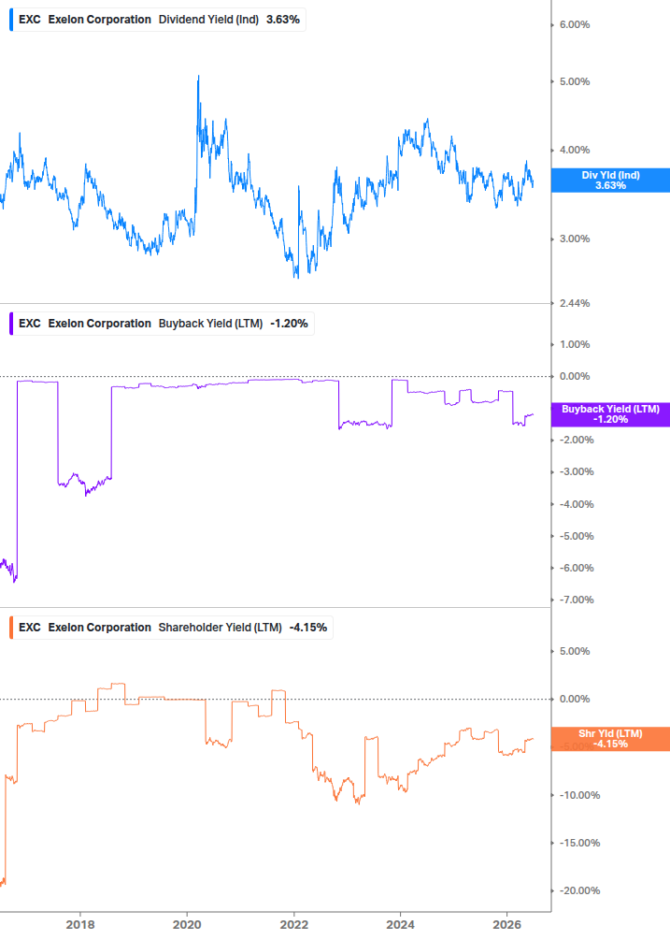
Task: Click the orange Shr Yld (LTM) -4.15% axis tag
Action: point(610,739)
